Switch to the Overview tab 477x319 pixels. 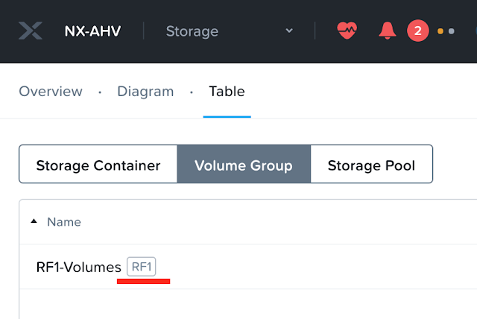pos(51,92)
